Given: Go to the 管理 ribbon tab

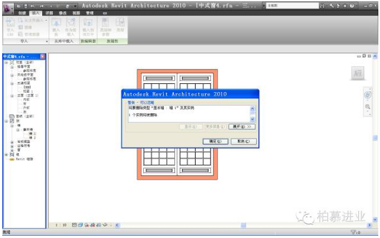Looking at the screenshot, I should [89, 13].
